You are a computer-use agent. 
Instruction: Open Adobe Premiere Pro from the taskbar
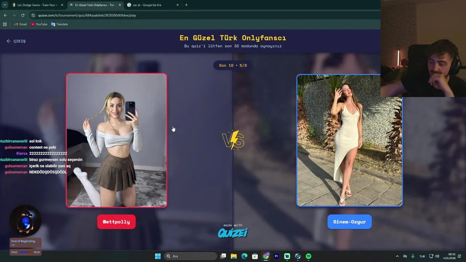[x=276, y=256]
